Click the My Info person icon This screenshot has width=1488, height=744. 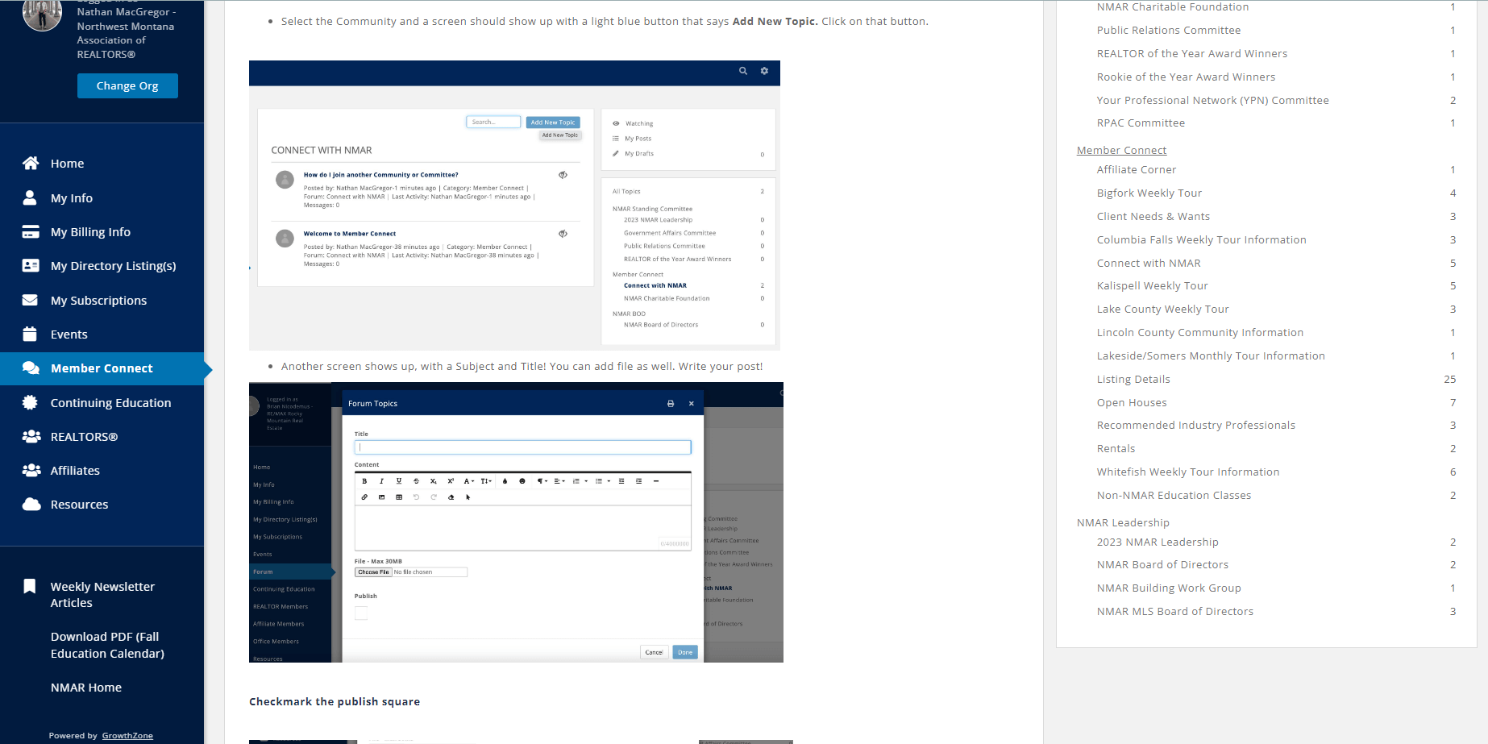tap(30, 197)
